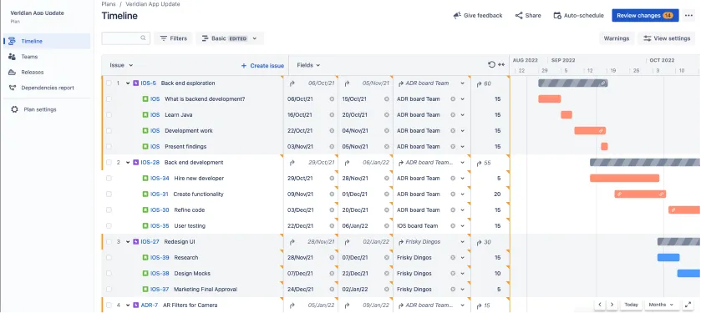This screenshot has height=313, width=701.
Task: Check the Development work row checkbox
Action: point(109,131)
